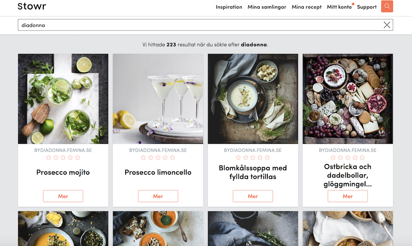Go to Mina samlingar
Image resolution: width=412 pixels, height=246 pixels.
[267, 7]
